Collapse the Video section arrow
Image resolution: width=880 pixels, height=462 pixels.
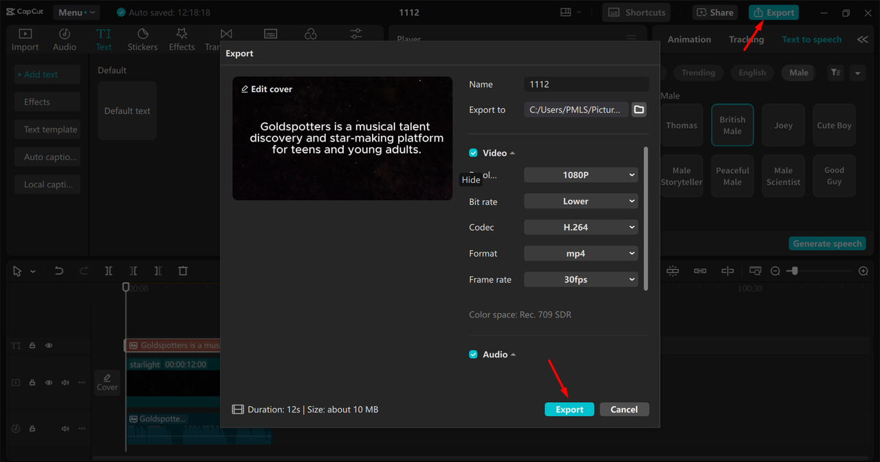tap(513, 153)
